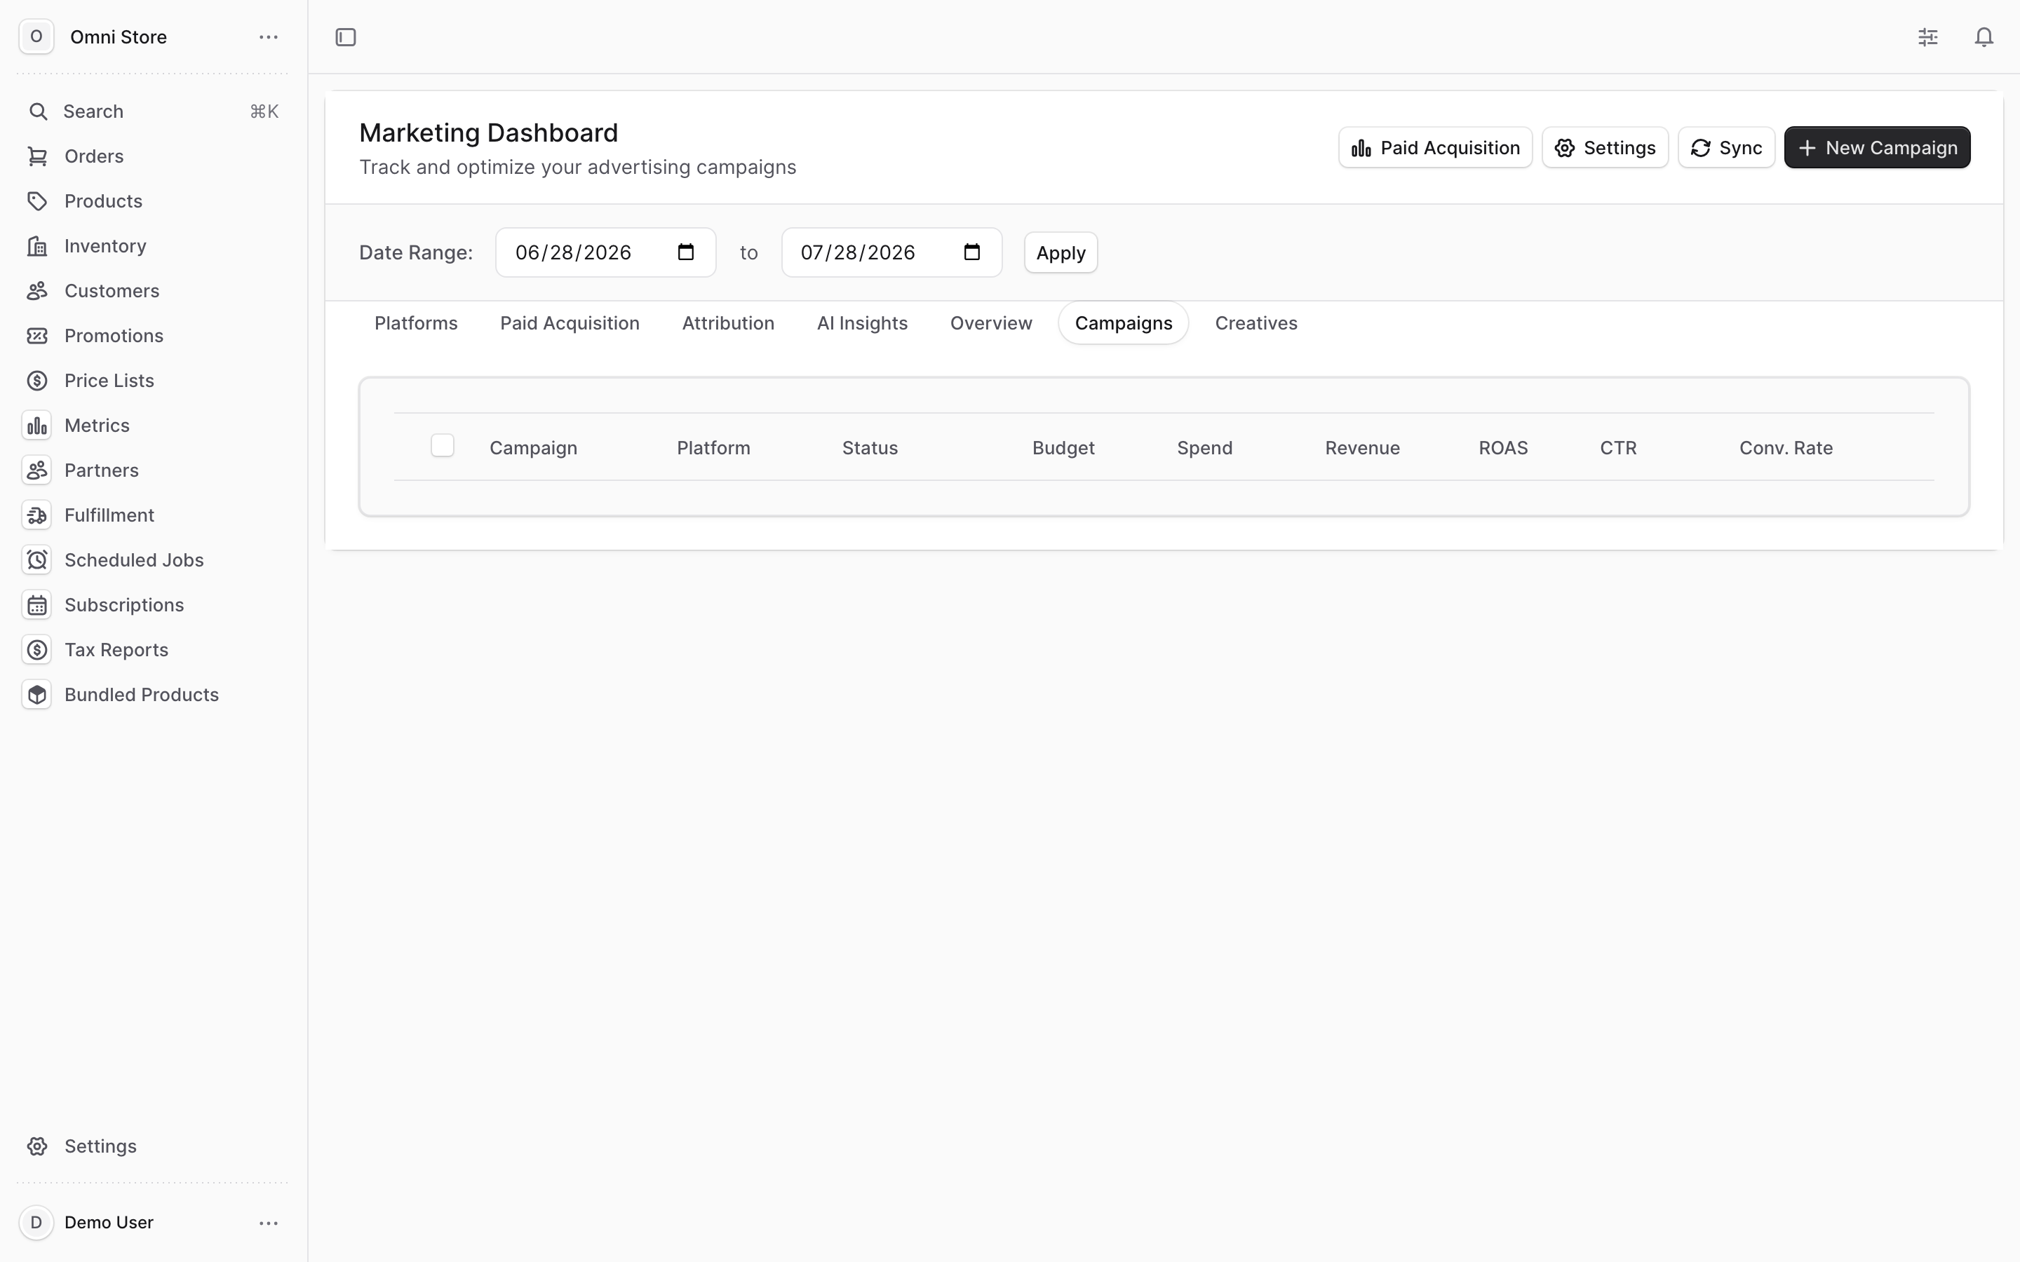Click the Promotions coupon icon

[x=36, y=336]
